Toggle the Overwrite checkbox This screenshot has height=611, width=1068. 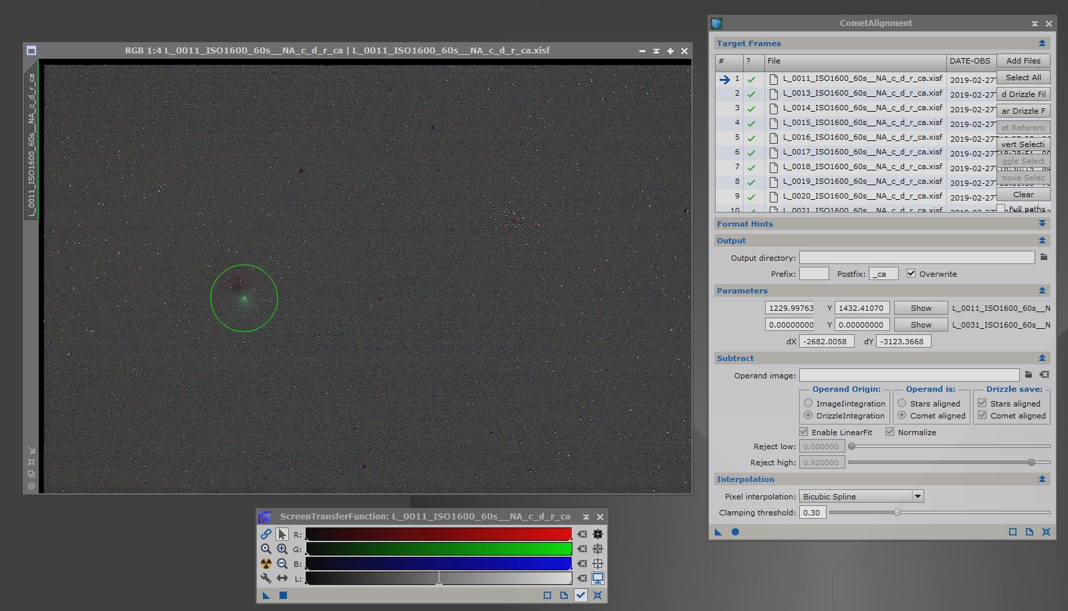[911, 273]
